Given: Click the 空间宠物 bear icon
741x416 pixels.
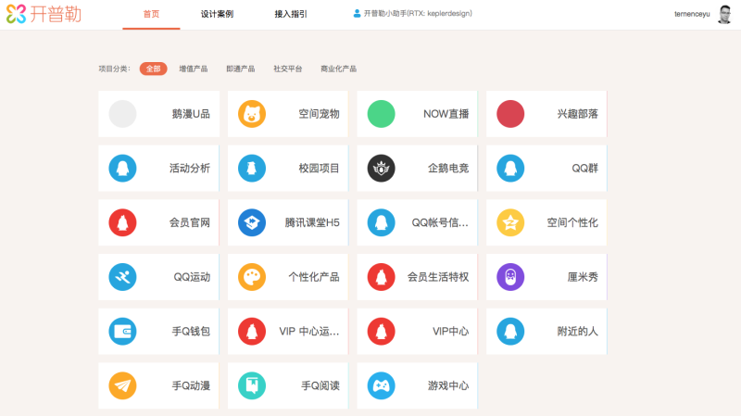Looking at the screenshot, I should pyautogui.click(x=252, y=114).
